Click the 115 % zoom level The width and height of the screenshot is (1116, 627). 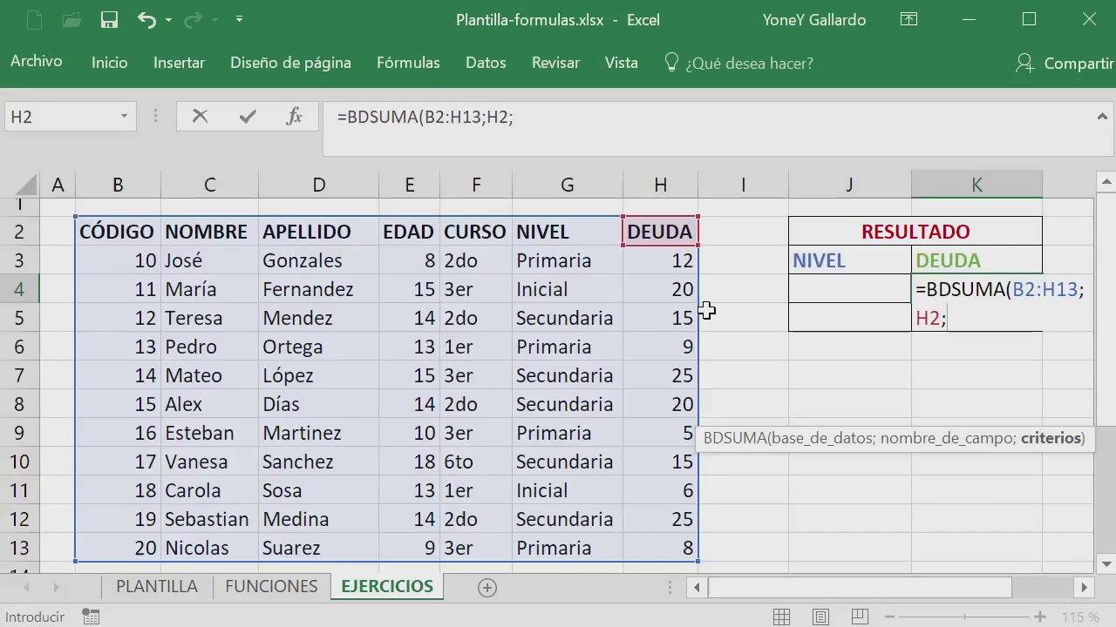tap(1080, 617)
